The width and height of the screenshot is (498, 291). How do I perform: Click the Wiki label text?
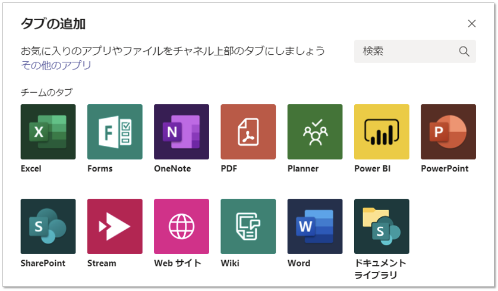[x=230, y=264]
